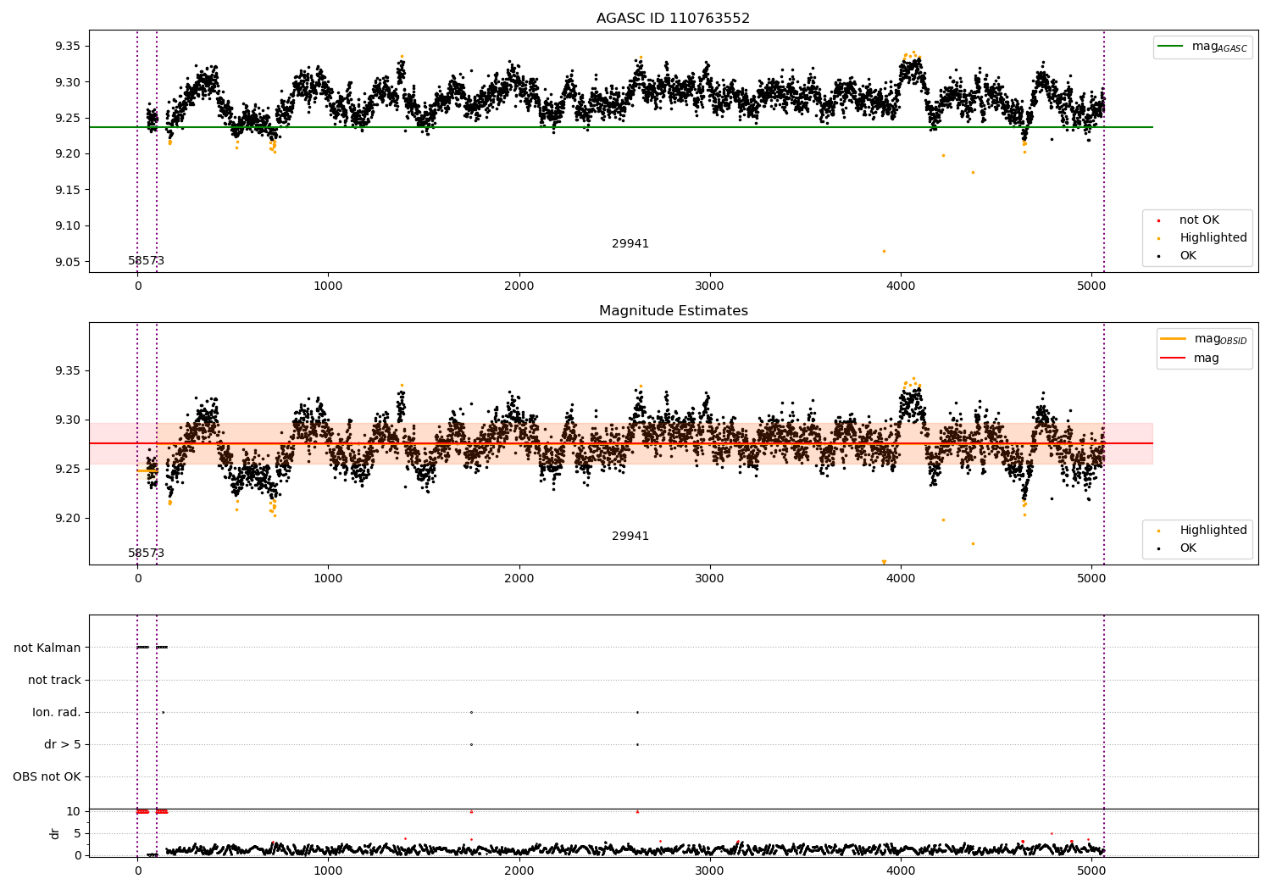Image resolution: width=1271 pixels, height=890 pixels.
Task: Click the 'not Kalman' axis label
Action: pyautogui.click(x=47, y=648)
